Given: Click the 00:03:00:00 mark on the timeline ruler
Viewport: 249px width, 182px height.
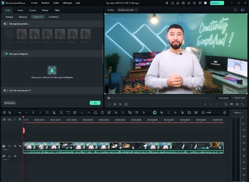Looking at the screenshot, I should [x=120, y=120].
